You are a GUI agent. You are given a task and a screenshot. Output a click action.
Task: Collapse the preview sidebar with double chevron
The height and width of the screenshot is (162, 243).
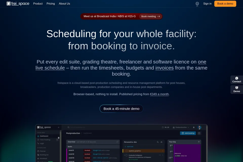click(58, 127)
